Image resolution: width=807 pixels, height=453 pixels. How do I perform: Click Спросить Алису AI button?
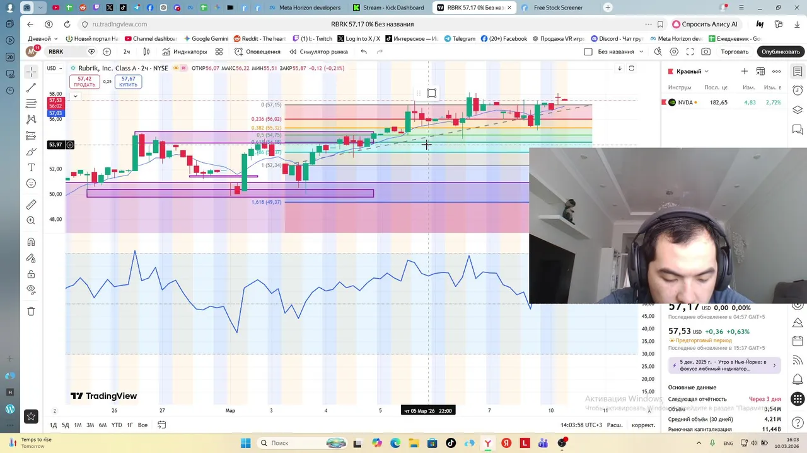[x=705, y=24]
